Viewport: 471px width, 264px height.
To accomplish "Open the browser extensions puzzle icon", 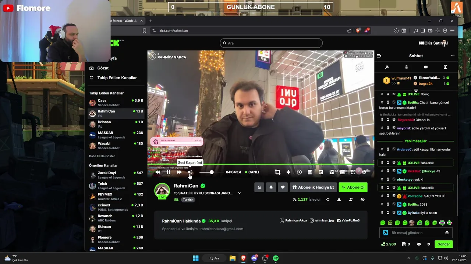I will [396, 30].
